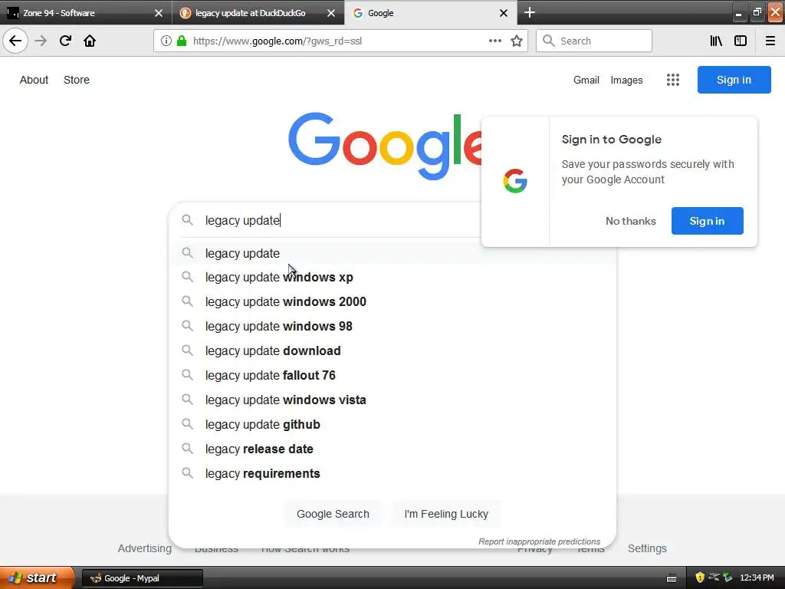Click the Google Search button
The image size is (785, 589).
333,514
